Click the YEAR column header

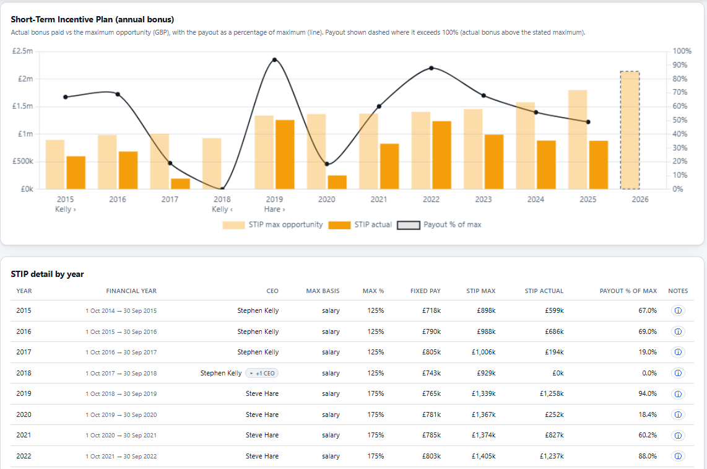pyautogui.click(x=24, y=291)
